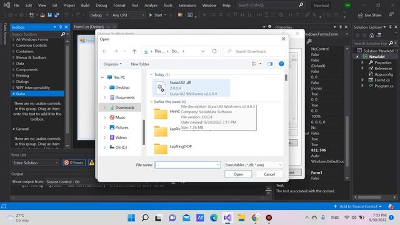The height and width of the screenshot is (225, 400).
Task: Open File Explorer from the taskbar
Action: (241, 217)
